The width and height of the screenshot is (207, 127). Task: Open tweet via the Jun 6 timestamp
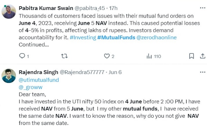[115, 72]
